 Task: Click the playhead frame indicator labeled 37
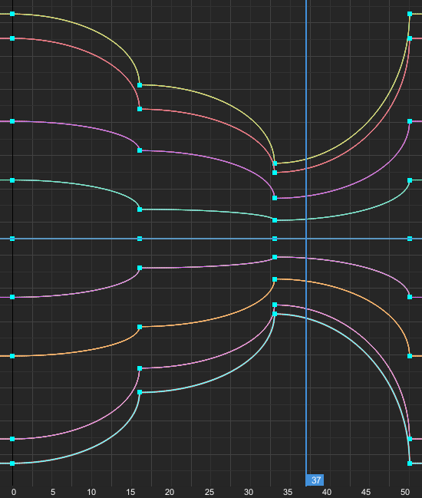click(x=315, y=480)
